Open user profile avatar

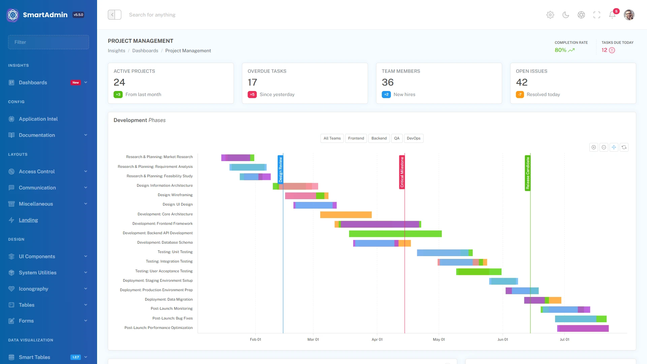pyautogui.click(x=629, y=15)
